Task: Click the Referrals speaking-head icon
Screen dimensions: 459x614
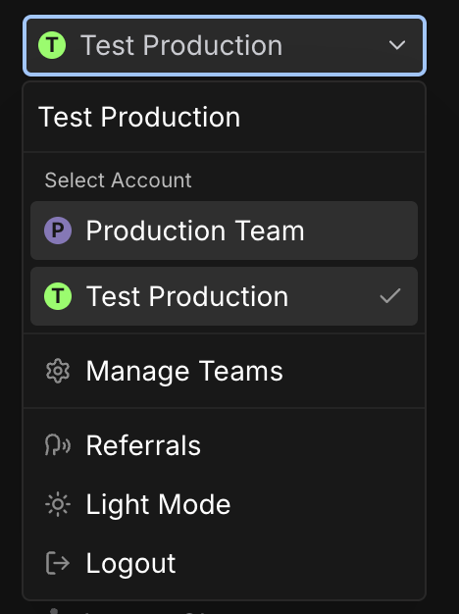Action: (x=58, y=445)
